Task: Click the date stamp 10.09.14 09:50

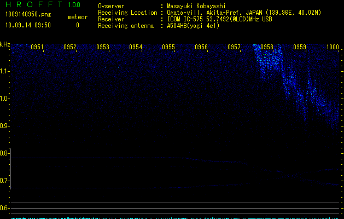Action: pyautogui.click(x=28, y=25)
